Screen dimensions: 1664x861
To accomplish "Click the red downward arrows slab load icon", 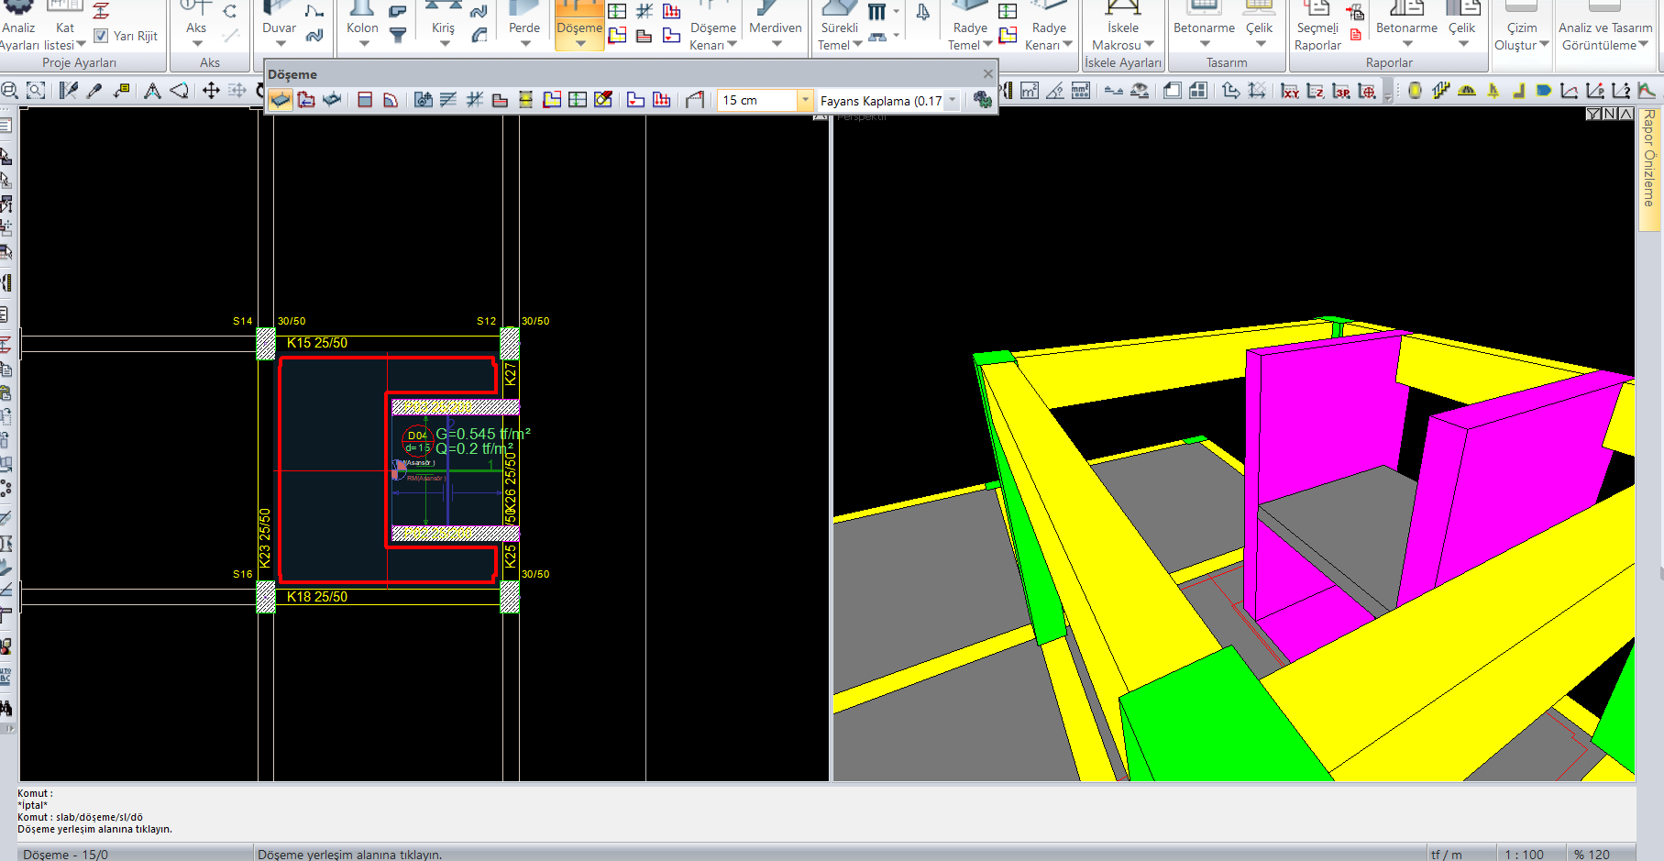I will 662,100.
